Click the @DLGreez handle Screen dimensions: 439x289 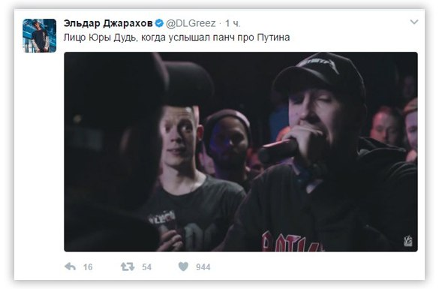click(x=191, y=23)
